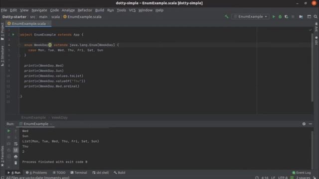Open the Build tool window tab

point(120,173)
